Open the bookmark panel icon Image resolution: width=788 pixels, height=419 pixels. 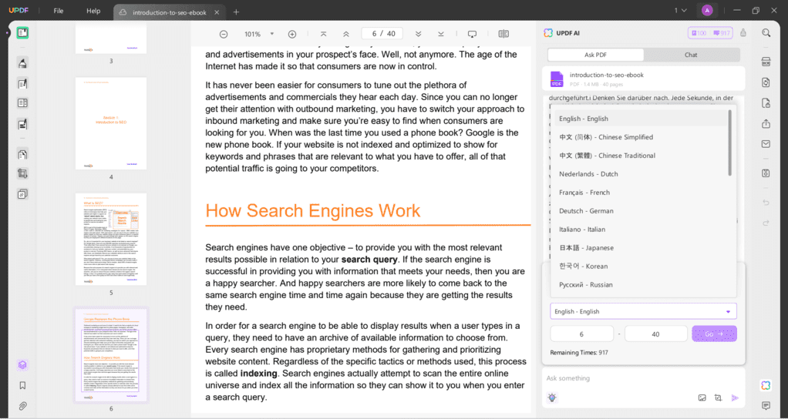(x=22, y=385)
